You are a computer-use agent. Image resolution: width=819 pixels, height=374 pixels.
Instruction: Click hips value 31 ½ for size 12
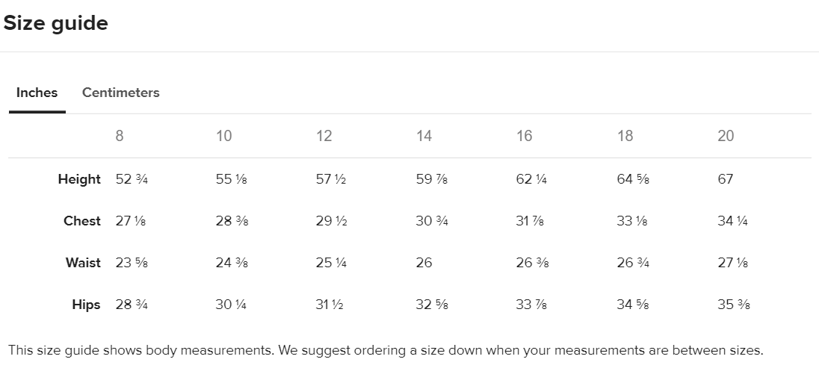pyautogui.click(x=330, y=305)
